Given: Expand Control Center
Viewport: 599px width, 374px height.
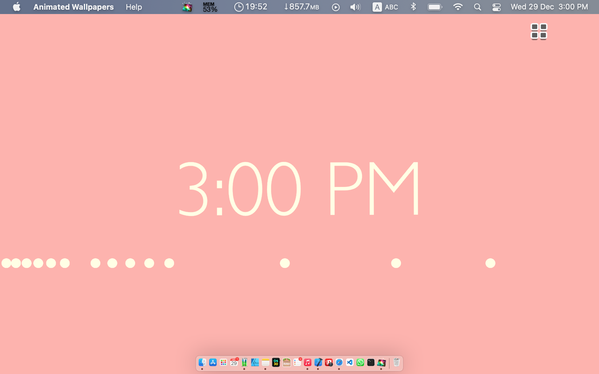Looking at the screenshot, I should click(x=496, y=7).
